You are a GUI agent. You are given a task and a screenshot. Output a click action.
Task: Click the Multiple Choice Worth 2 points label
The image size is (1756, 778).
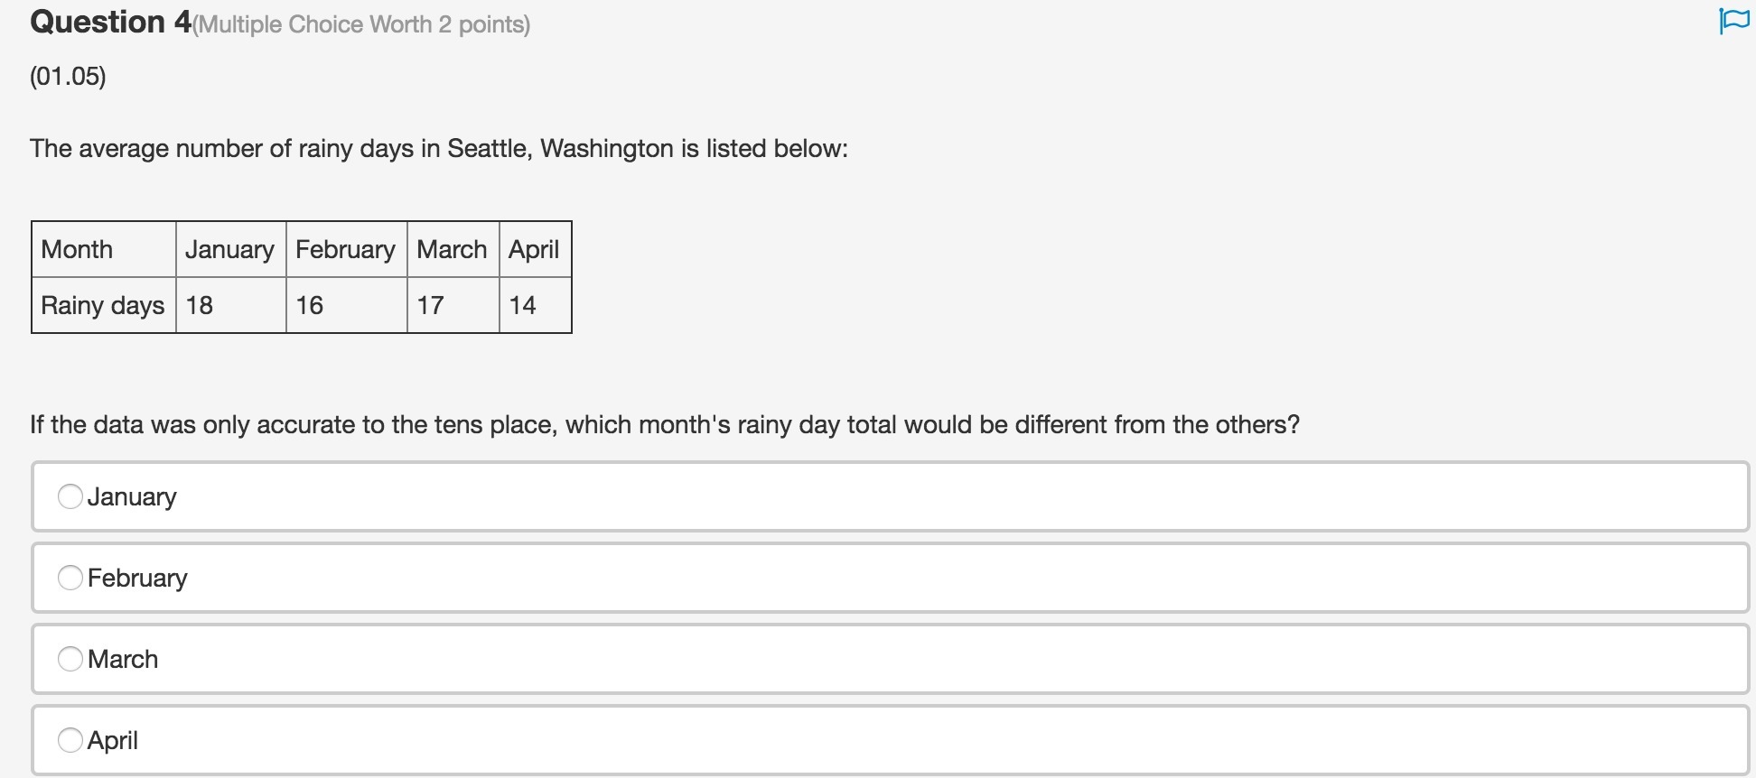coord(362,24)
